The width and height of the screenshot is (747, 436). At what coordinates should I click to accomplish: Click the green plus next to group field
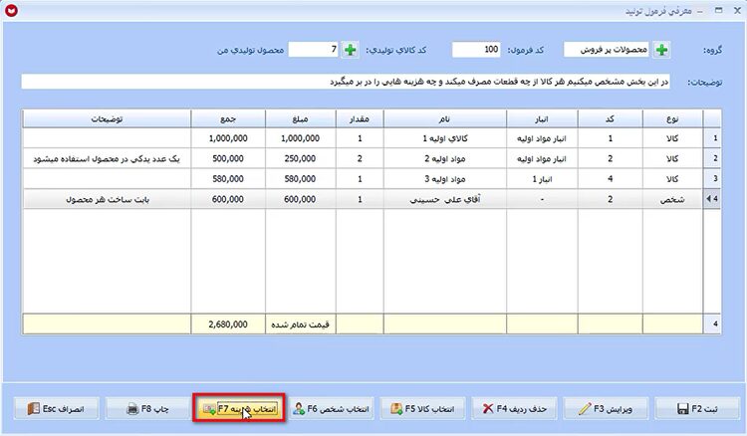661,50
